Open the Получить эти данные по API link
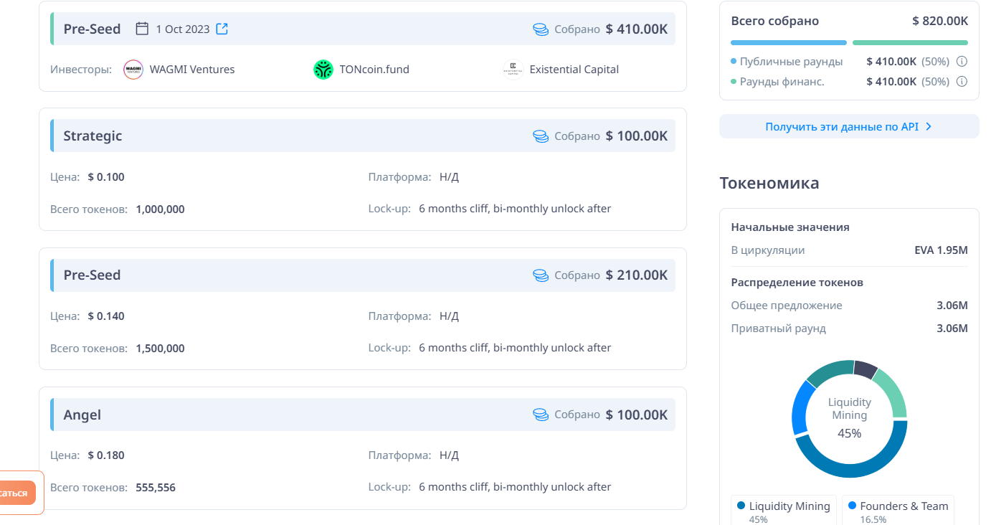 [841, 127]
